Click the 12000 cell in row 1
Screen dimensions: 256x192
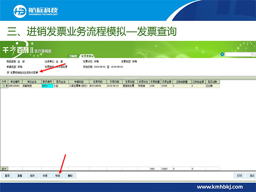point(167,86)
